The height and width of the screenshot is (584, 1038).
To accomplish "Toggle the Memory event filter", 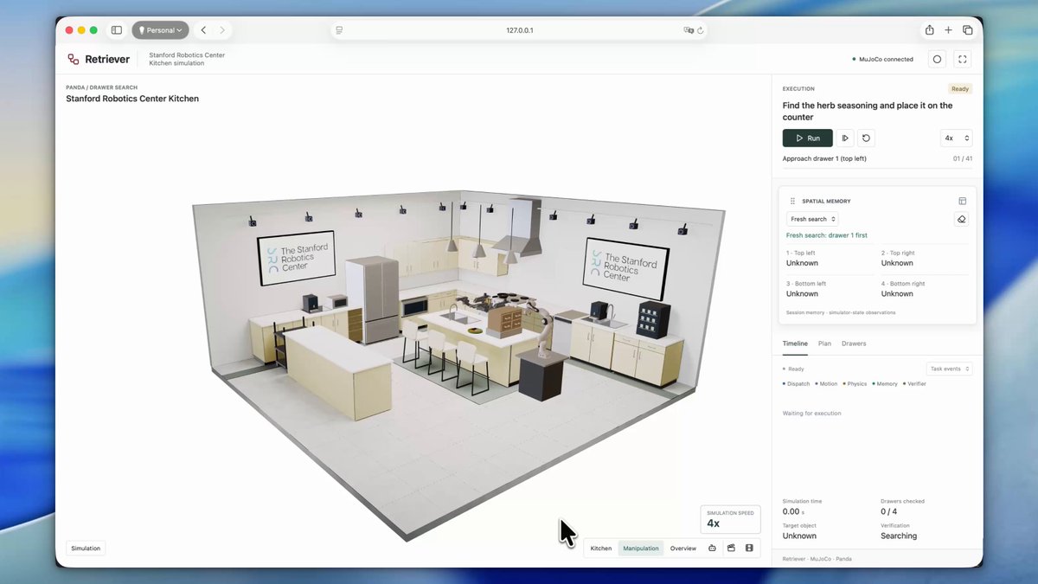I will tap(885, 383).
